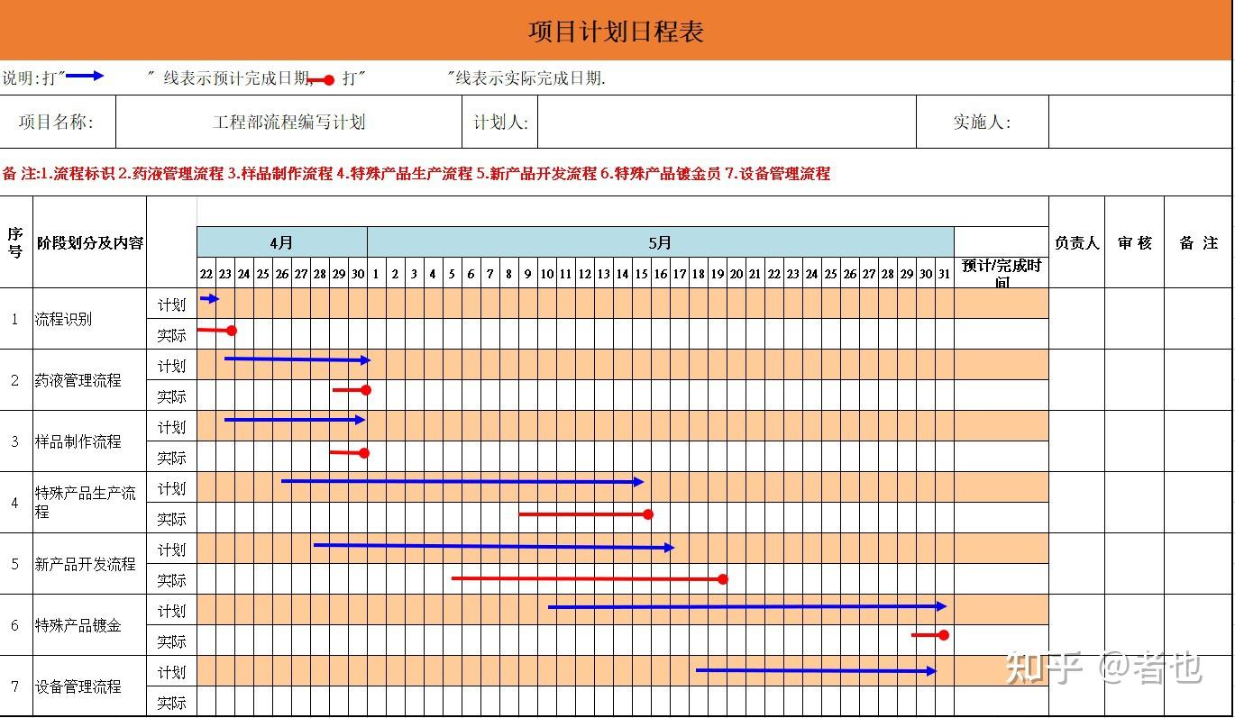The height and width of the screenshot is (718, 1235).
Task: Click the blue planned bar for 药液管理流程
Action: coord(297,359)
